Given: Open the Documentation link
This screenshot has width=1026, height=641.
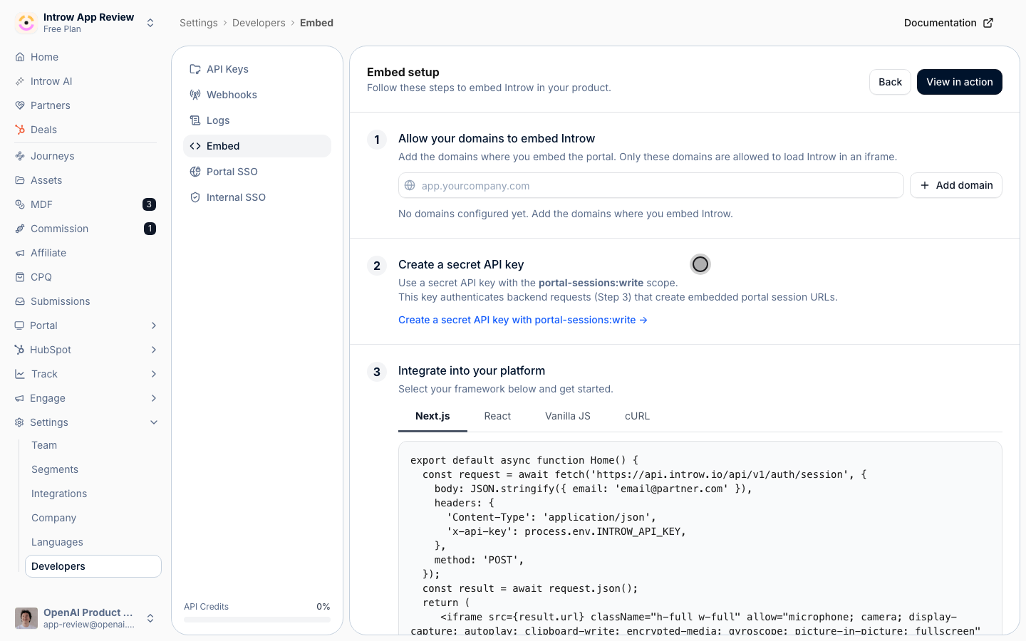Looking at the screenshot, I should pos(948,23).
